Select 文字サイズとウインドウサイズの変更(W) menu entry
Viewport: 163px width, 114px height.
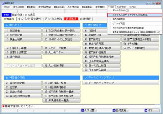(x=135, y=15)
